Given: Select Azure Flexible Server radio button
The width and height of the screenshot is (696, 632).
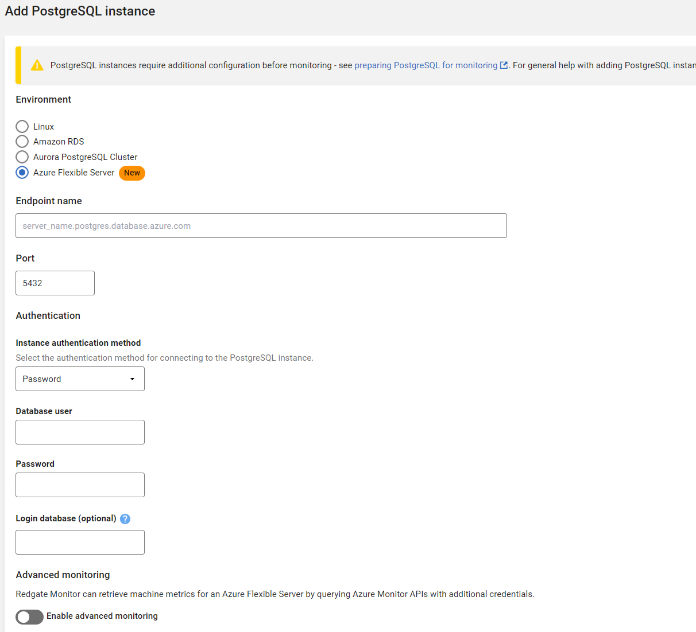Looking at the screenshot, I should click(22, 173).
